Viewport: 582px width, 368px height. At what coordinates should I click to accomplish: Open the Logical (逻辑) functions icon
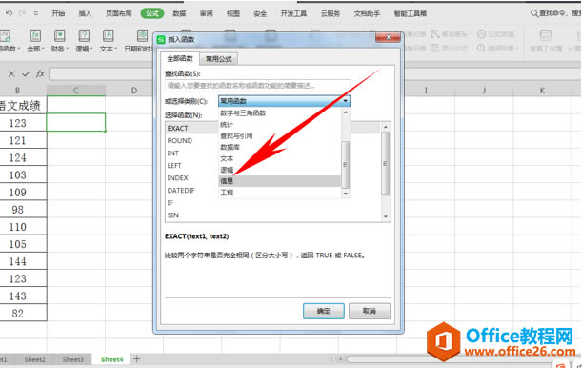[x=84, y=35]
